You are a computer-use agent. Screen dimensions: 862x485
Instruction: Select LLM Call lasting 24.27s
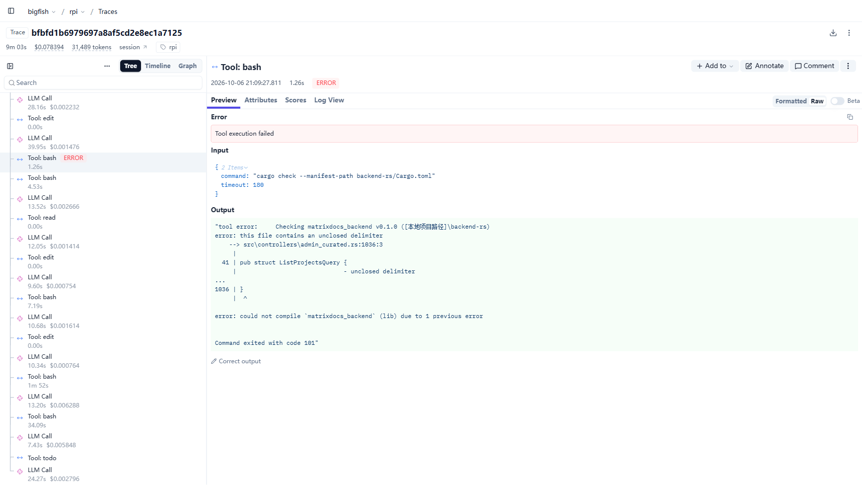pos(103,475)
